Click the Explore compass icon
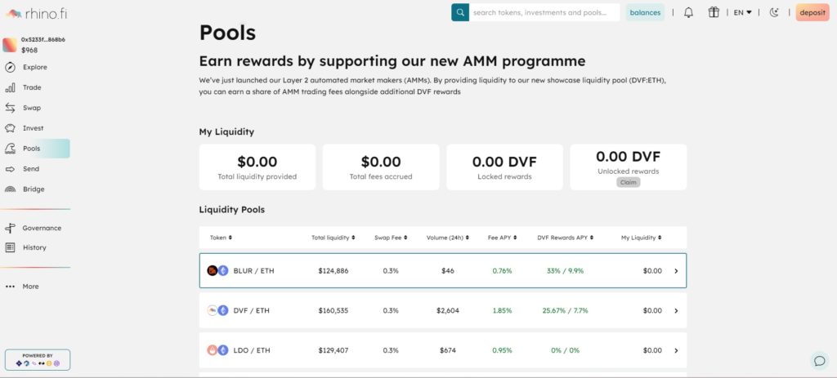Screen dimensions: 837x378 tap(10, 67)
